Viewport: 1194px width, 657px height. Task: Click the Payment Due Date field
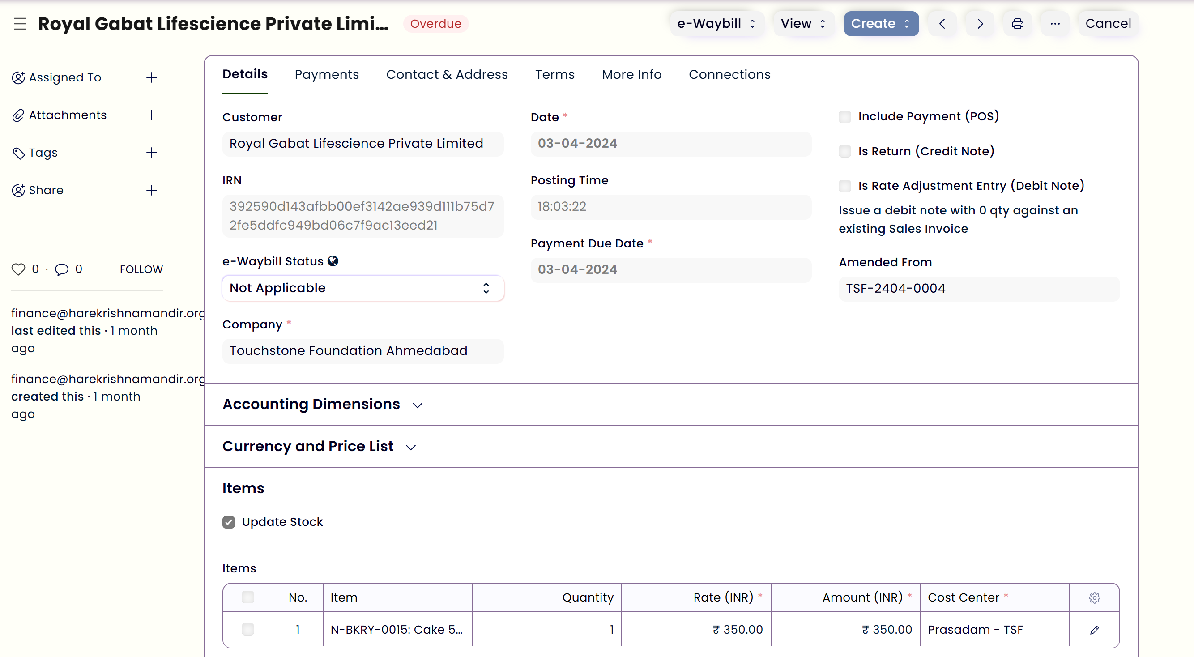click(x=671, y=269)
